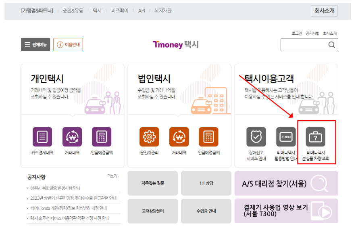
Task: Open 결제기 사용법 영상 보기 banner
Action: pyautogui.click(x=286, y=211)
